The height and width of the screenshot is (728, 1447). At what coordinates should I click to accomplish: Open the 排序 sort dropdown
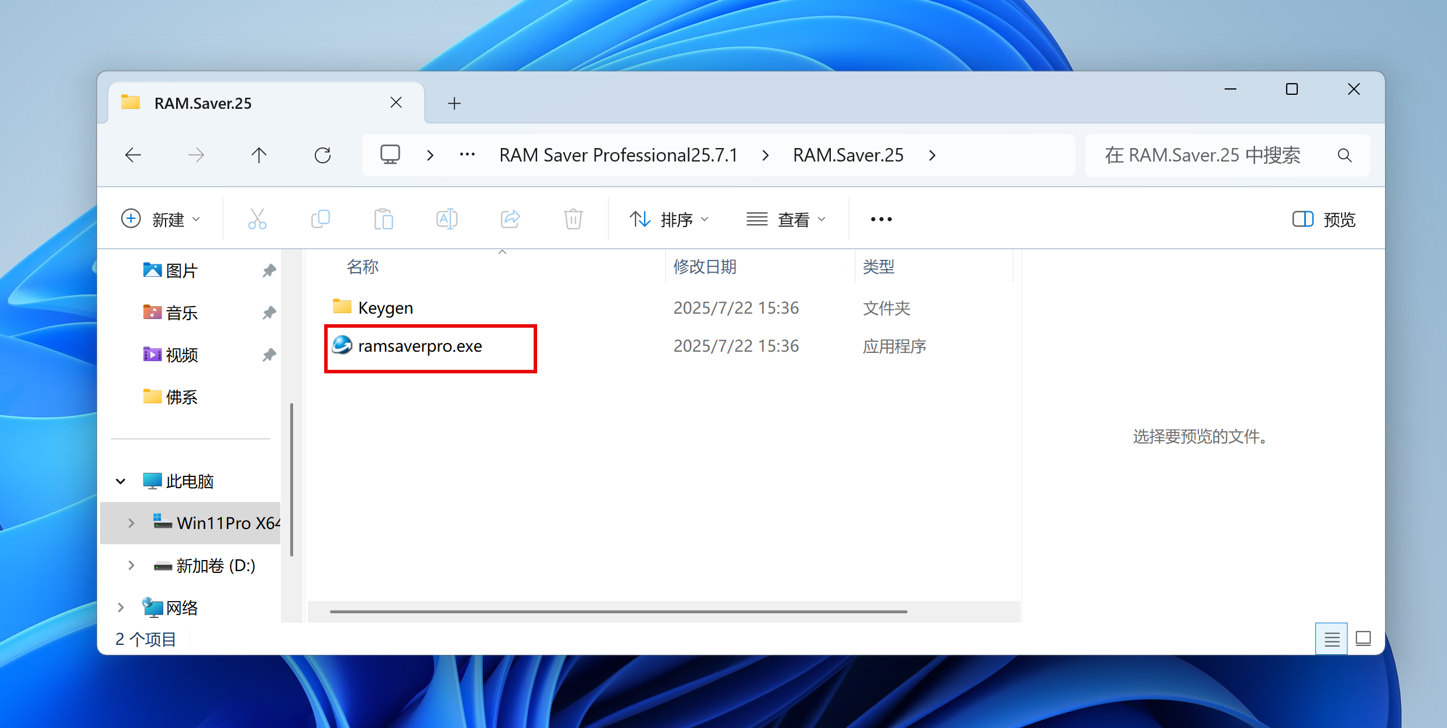[669, 219]
